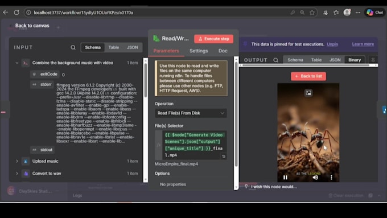This screenshot has height=218, width=387.
Task: Click the ant video preview
Action: [308, 133]
